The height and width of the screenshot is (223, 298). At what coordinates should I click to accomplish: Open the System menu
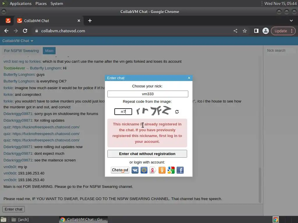[57, 3]
